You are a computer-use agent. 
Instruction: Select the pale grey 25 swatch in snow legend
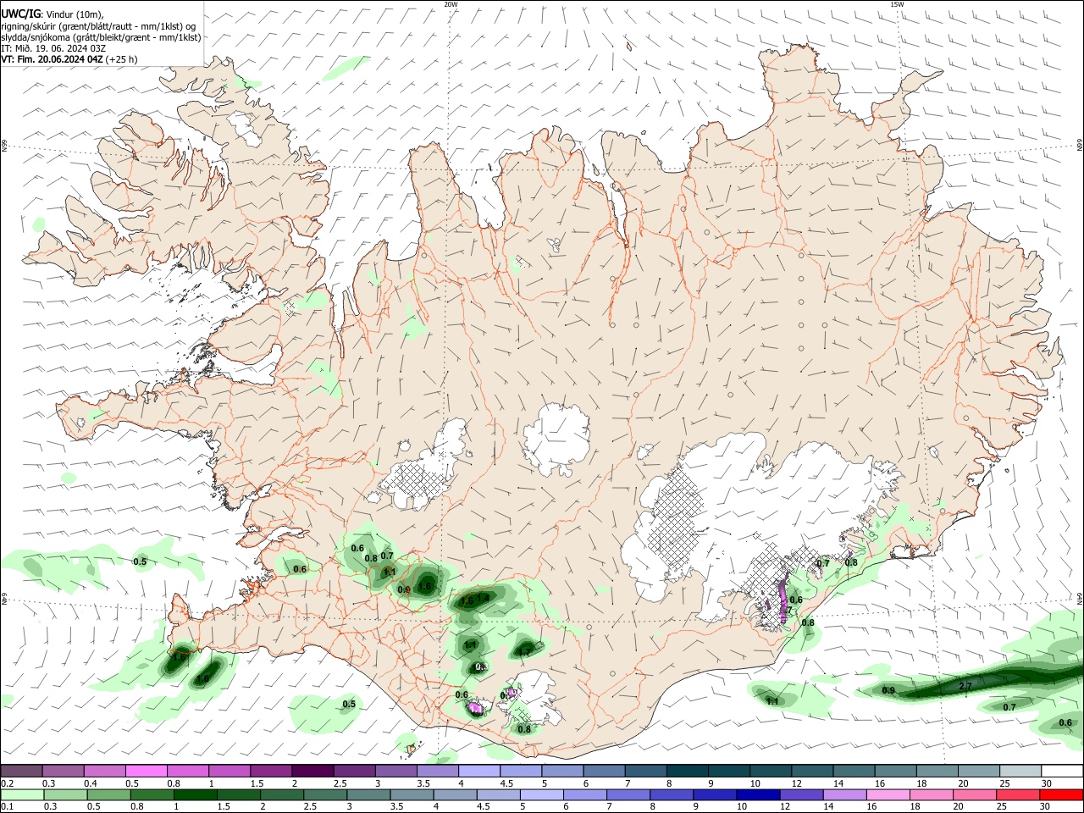point(1019,772)
